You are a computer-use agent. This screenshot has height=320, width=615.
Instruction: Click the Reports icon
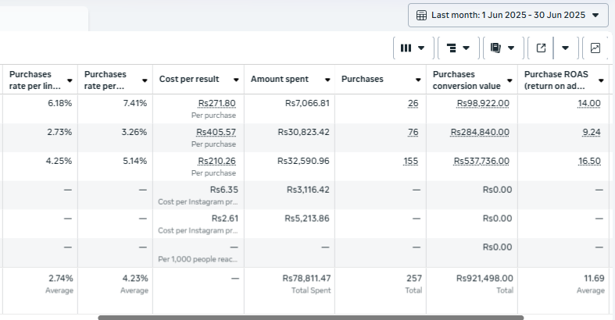click(495, 48)
